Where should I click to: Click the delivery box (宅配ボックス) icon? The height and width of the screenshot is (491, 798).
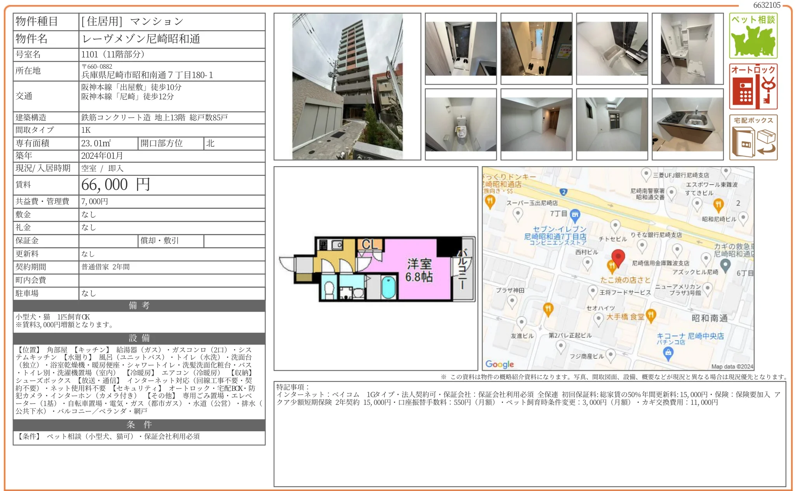[x=753, y=137]
